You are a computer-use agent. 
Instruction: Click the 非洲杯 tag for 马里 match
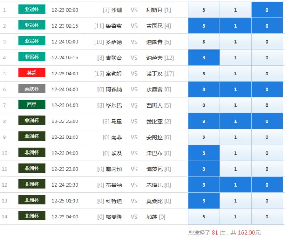(x=32, y=121)
